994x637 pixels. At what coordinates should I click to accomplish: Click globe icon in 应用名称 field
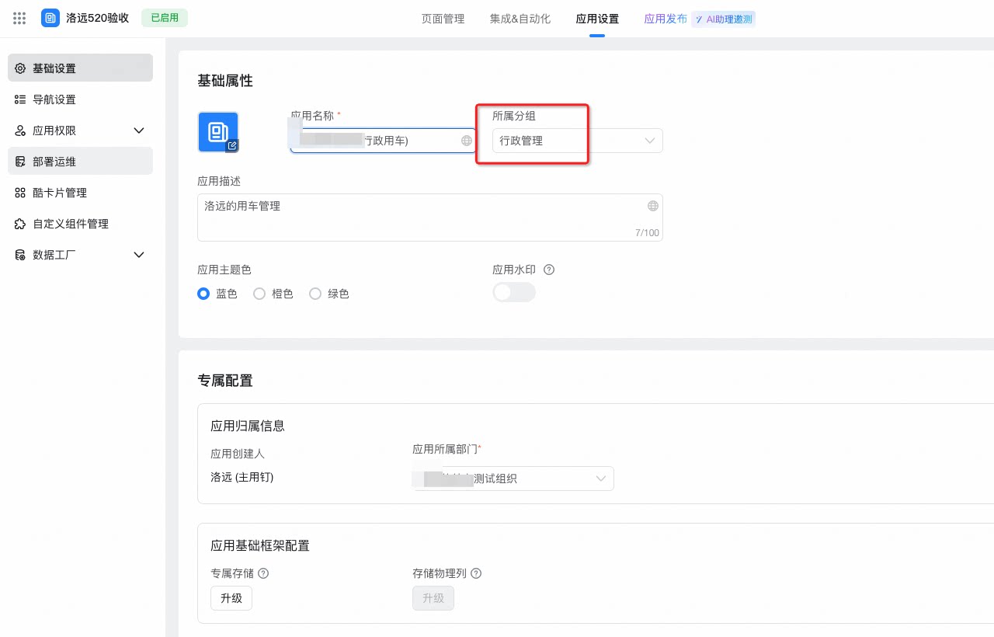click(x=467, y=141)
